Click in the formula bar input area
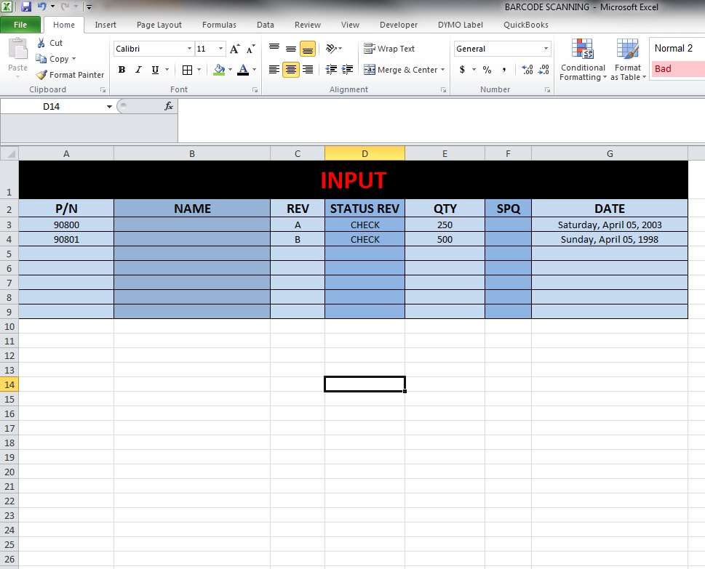Image resolution: width=705 pixels, height=569 pixels. tap(441, 120)
